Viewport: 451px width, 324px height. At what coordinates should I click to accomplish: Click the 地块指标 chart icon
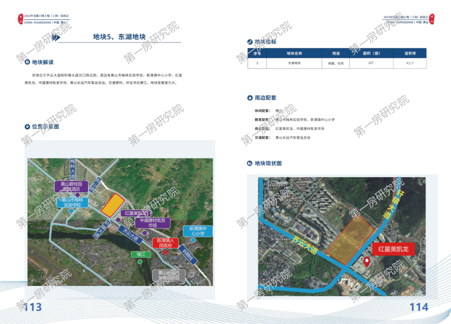[x=250, y=42]
